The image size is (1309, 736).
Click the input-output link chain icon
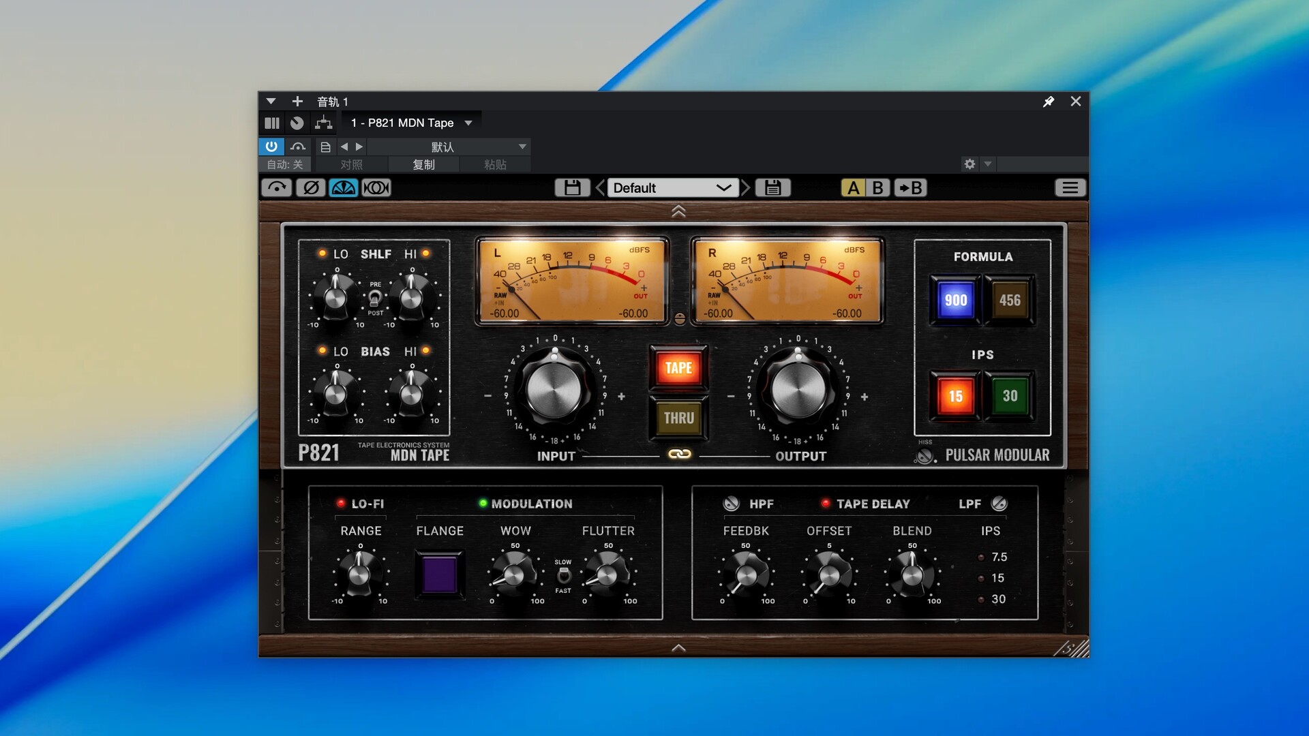[x=679, y=454]
